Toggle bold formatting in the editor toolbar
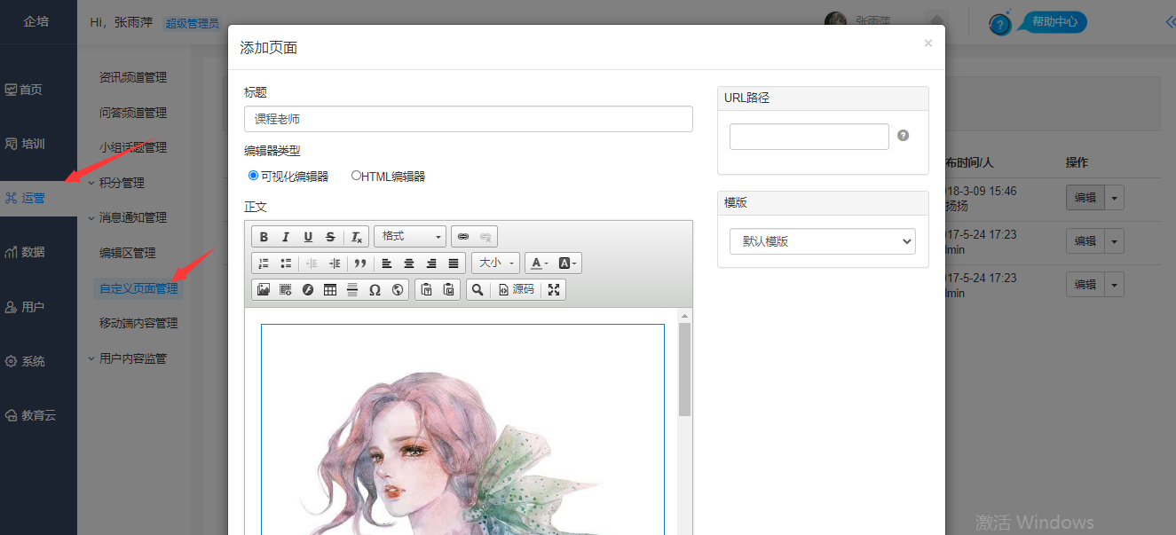The image size is (1176, 535). [x=264, y=237]
